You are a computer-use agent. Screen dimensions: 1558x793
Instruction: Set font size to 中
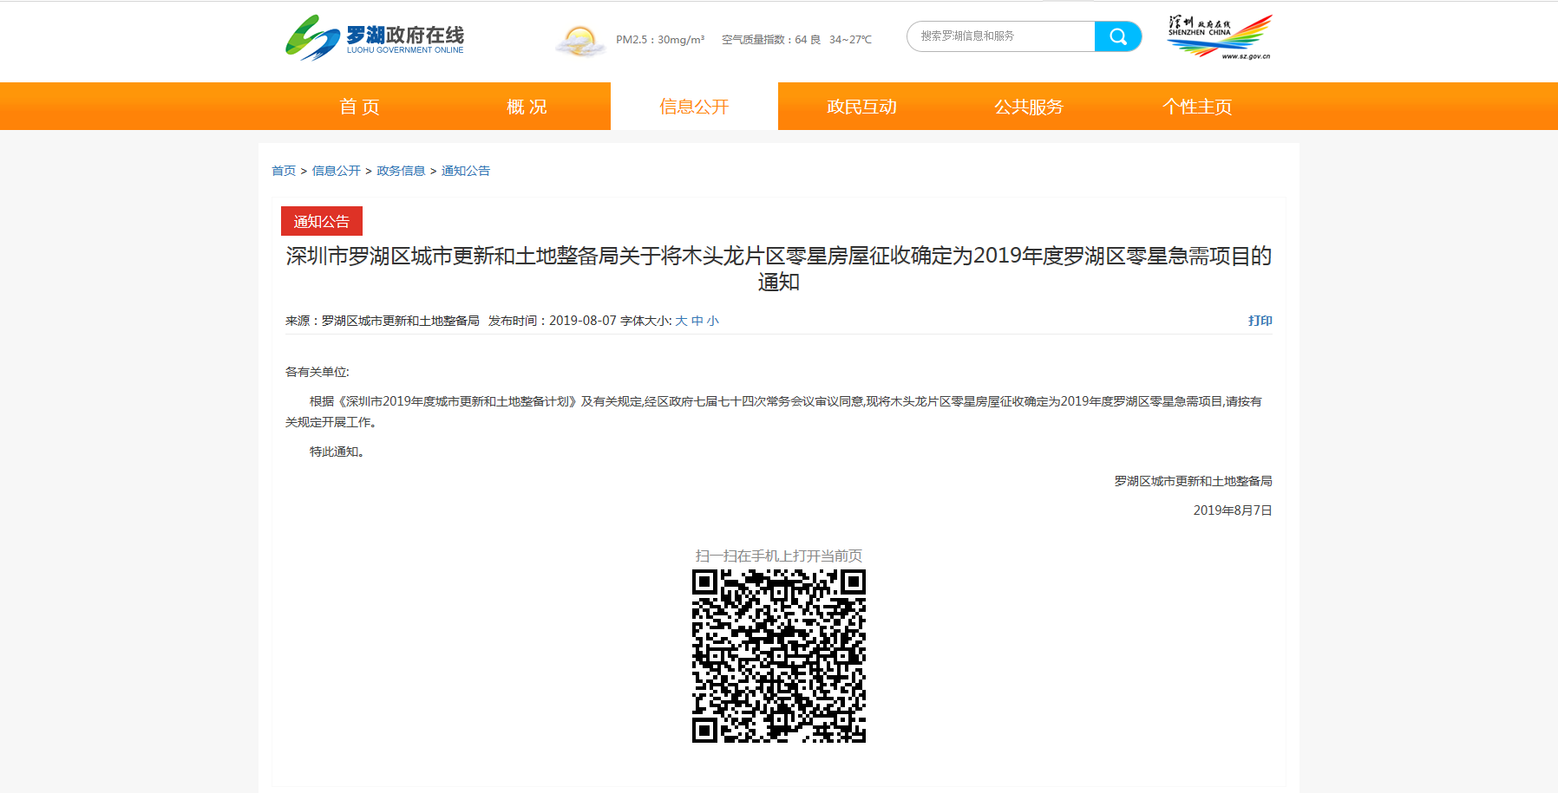pos(697,321)
